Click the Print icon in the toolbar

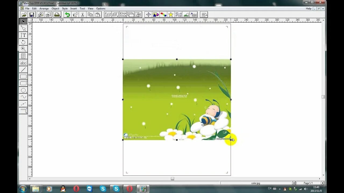point(57,14)
